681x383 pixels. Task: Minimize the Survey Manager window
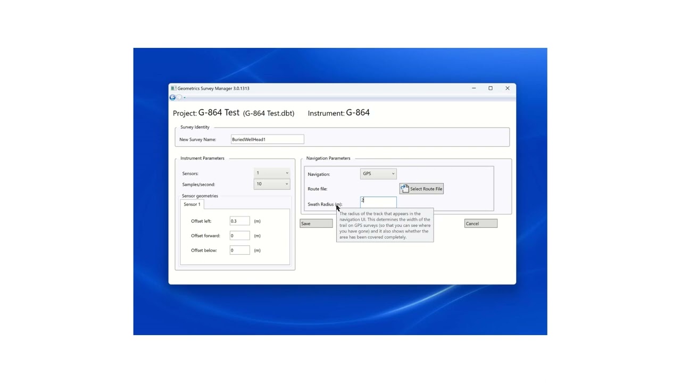point(474,88)
